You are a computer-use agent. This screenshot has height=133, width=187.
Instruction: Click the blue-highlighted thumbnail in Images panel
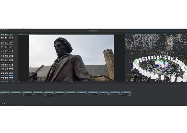tap(11, 73)
